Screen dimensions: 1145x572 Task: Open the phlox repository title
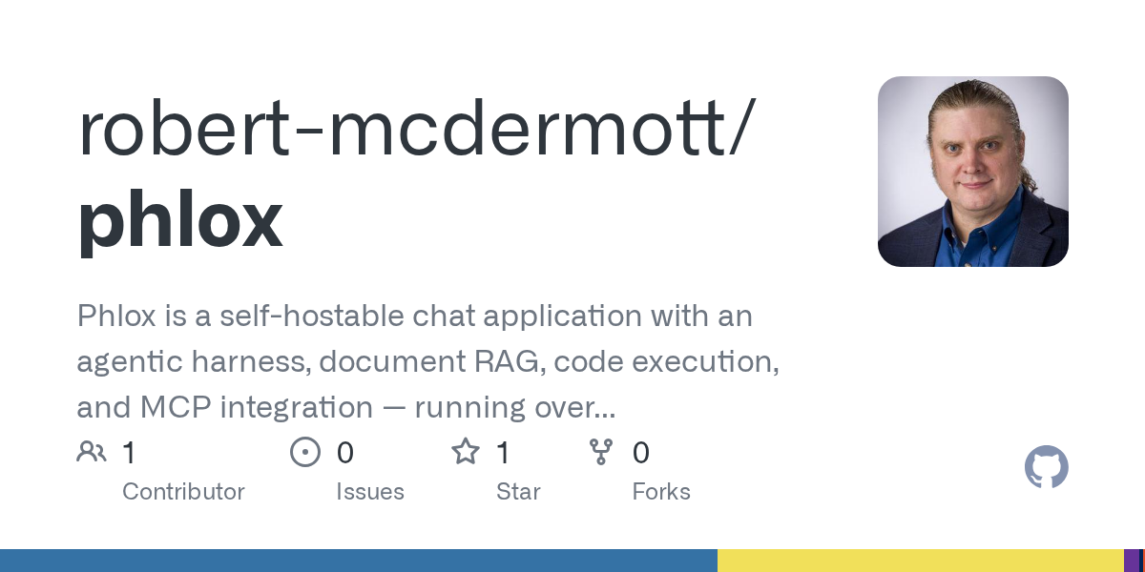180,219
